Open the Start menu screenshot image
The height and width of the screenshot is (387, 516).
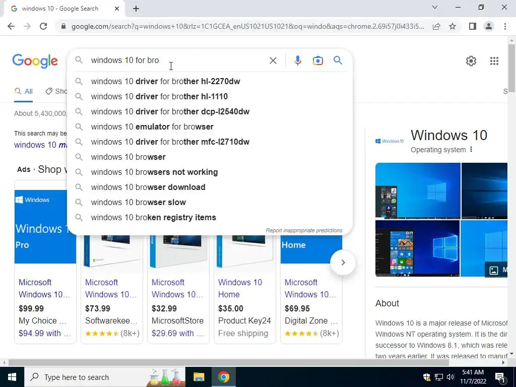click(x=417, y=248)
